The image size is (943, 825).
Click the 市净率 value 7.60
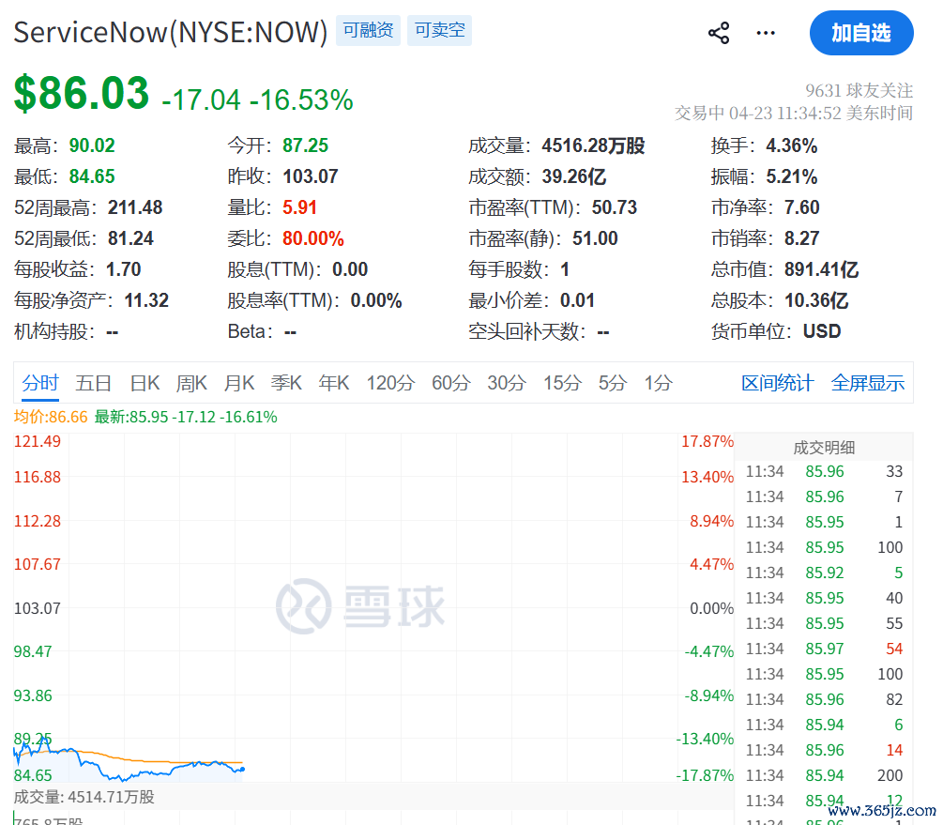[x=801, y=207]
